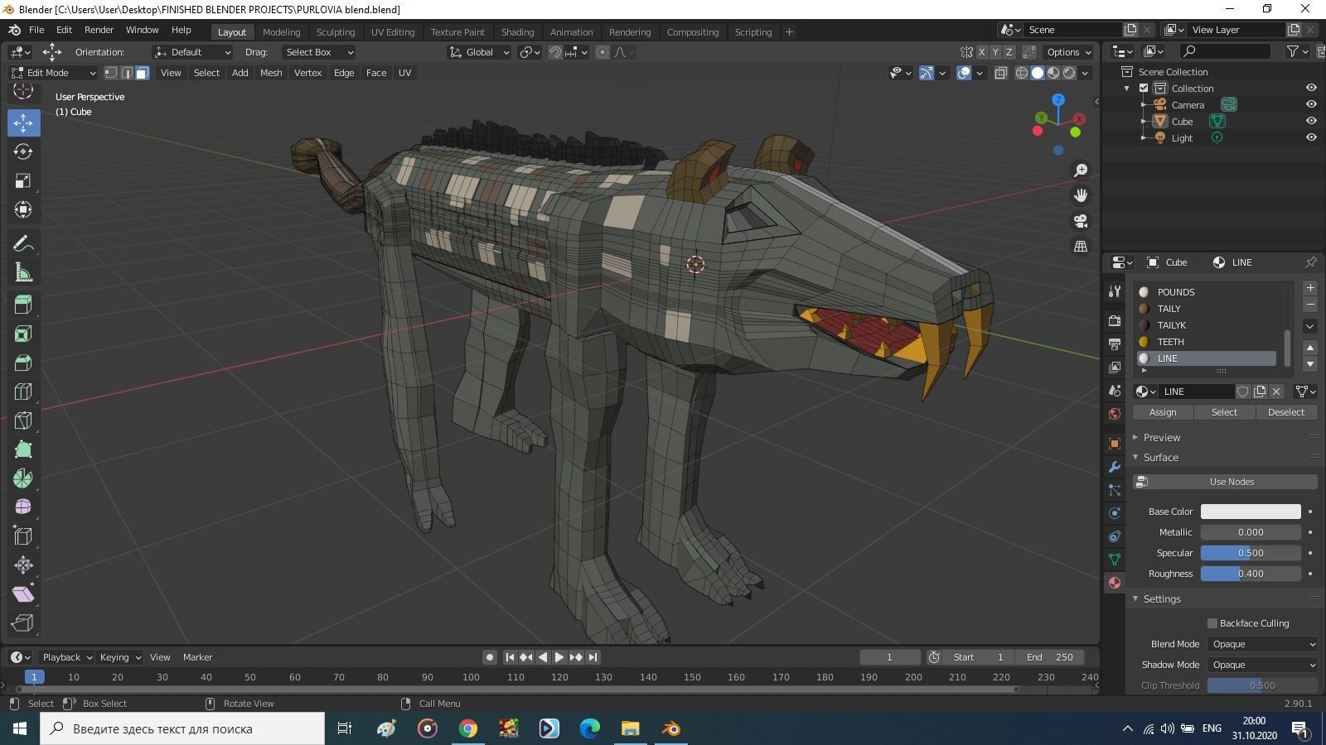
Task: Toggle snapping magnet icon
Action: (x=555, y=52)
